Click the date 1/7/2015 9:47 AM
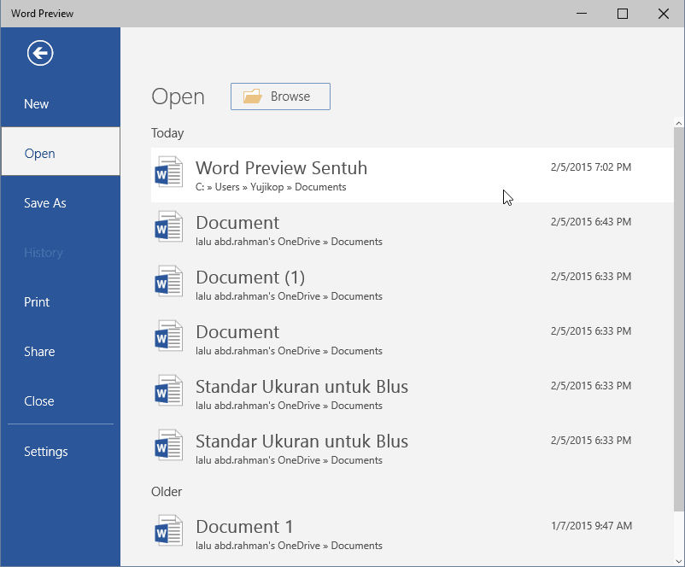The image size is (685, 567). click(592, 526)
